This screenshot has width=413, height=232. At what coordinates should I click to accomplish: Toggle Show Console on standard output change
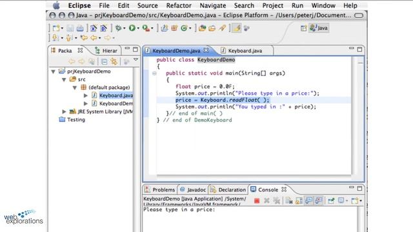pos(308,200)
